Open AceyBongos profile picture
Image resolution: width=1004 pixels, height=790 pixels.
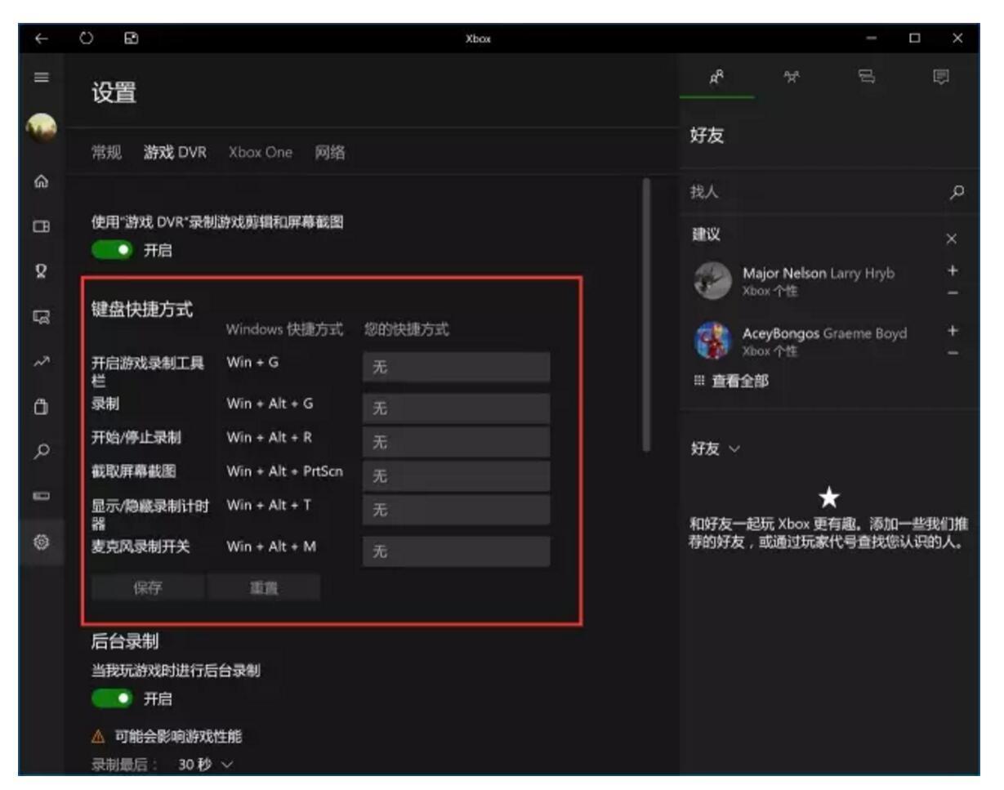pyautogui.click(x=712, y=341)
